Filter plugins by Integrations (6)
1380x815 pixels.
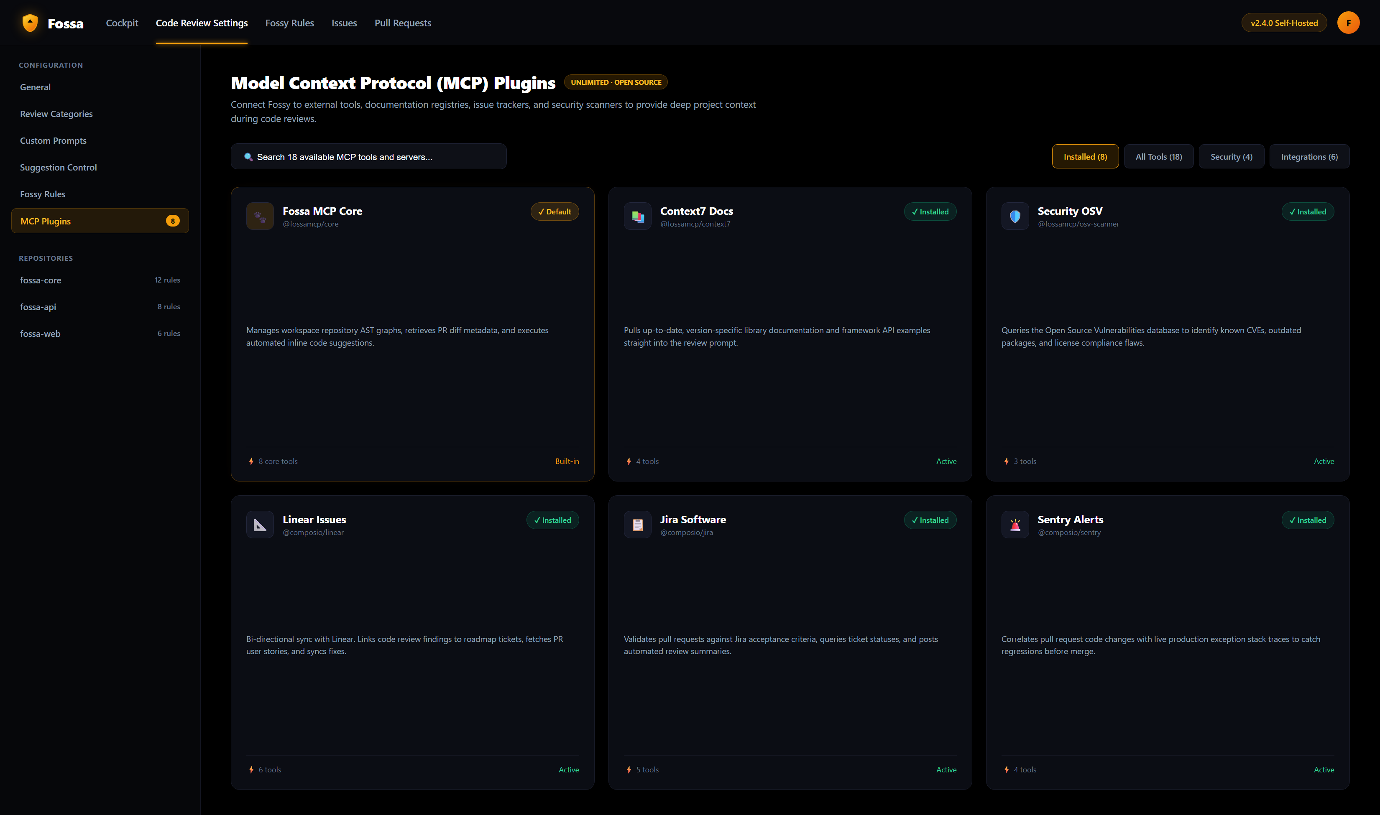point(1309,156)
